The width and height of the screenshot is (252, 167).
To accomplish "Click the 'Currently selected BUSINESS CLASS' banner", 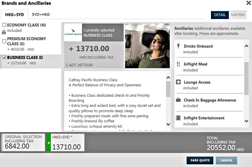I will (x=103, y=33).
